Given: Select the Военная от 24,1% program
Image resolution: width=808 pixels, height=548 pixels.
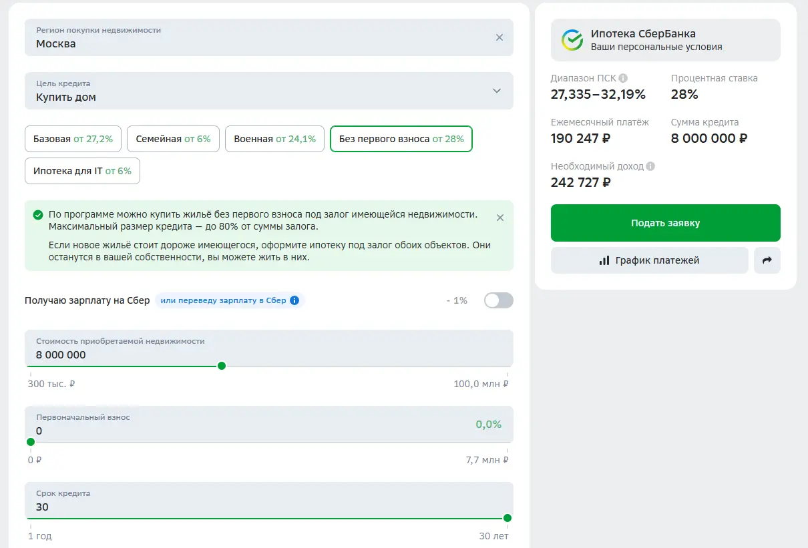Looking at the screenshot, I should (x=274, y=139).
